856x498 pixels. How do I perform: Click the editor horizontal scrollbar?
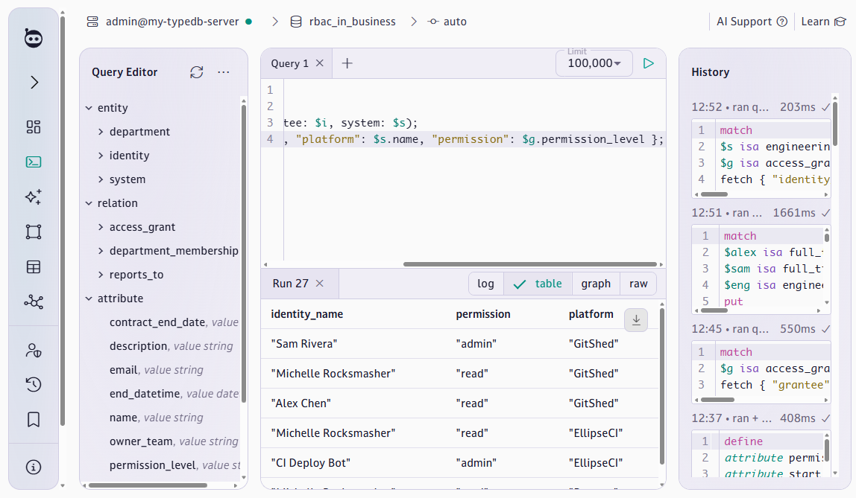[x=529, y=264]
